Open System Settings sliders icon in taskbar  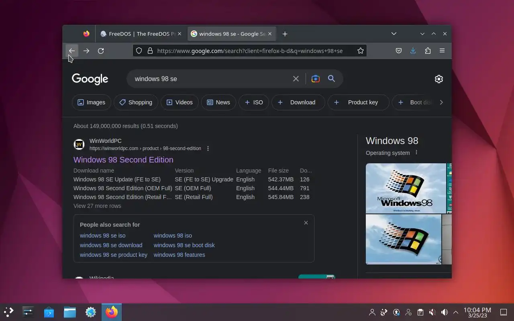(x=28, y=312)
